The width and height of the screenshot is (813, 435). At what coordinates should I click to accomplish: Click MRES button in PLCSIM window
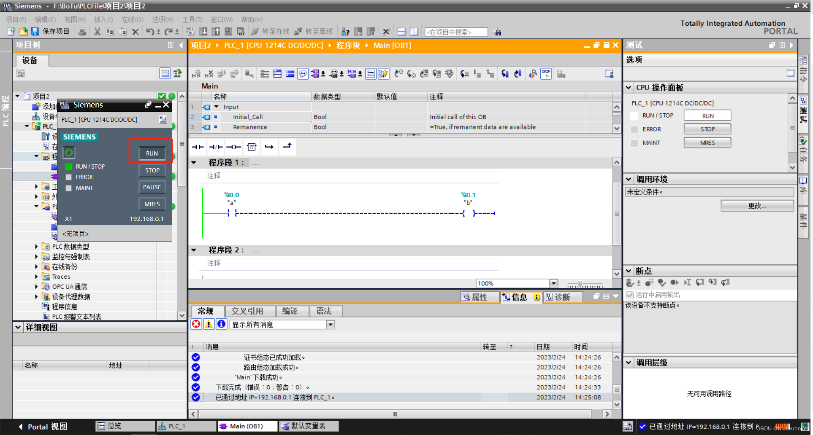[152, 204]
